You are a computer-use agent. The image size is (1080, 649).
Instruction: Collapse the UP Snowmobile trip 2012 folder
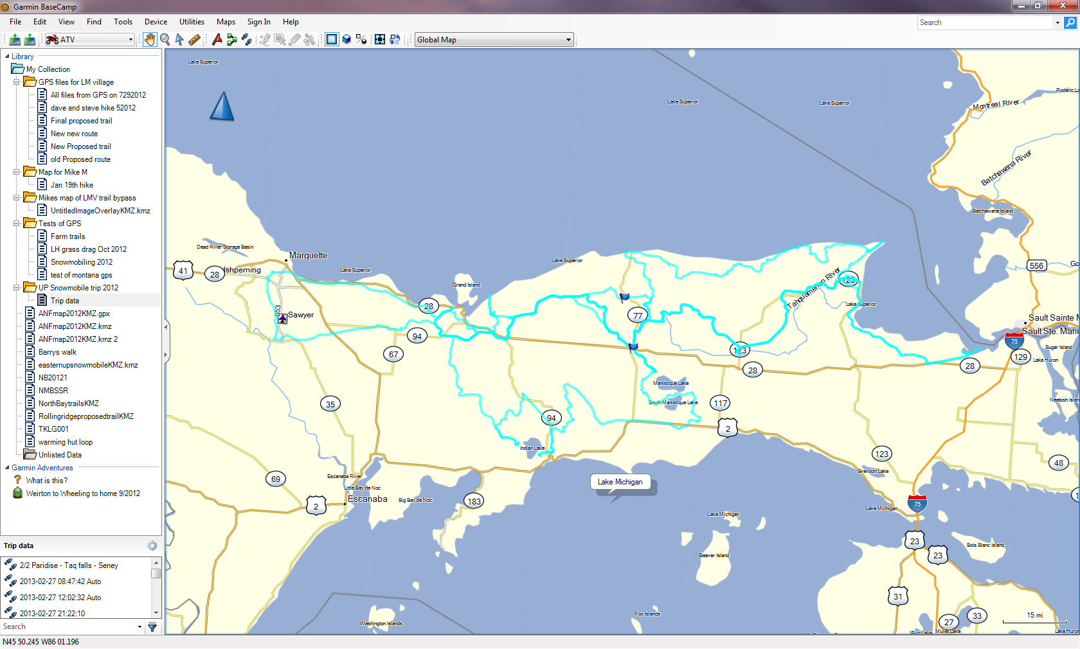(x=17, y=288)
